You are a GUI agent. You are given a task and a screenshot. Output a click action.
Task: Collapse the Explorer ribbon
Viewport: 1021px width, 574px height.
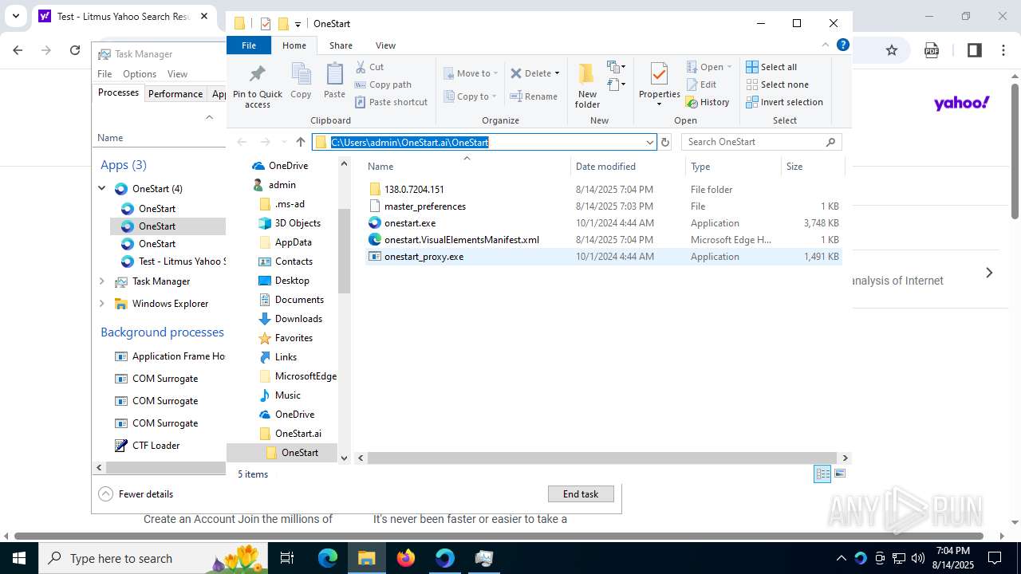[826, 45]
